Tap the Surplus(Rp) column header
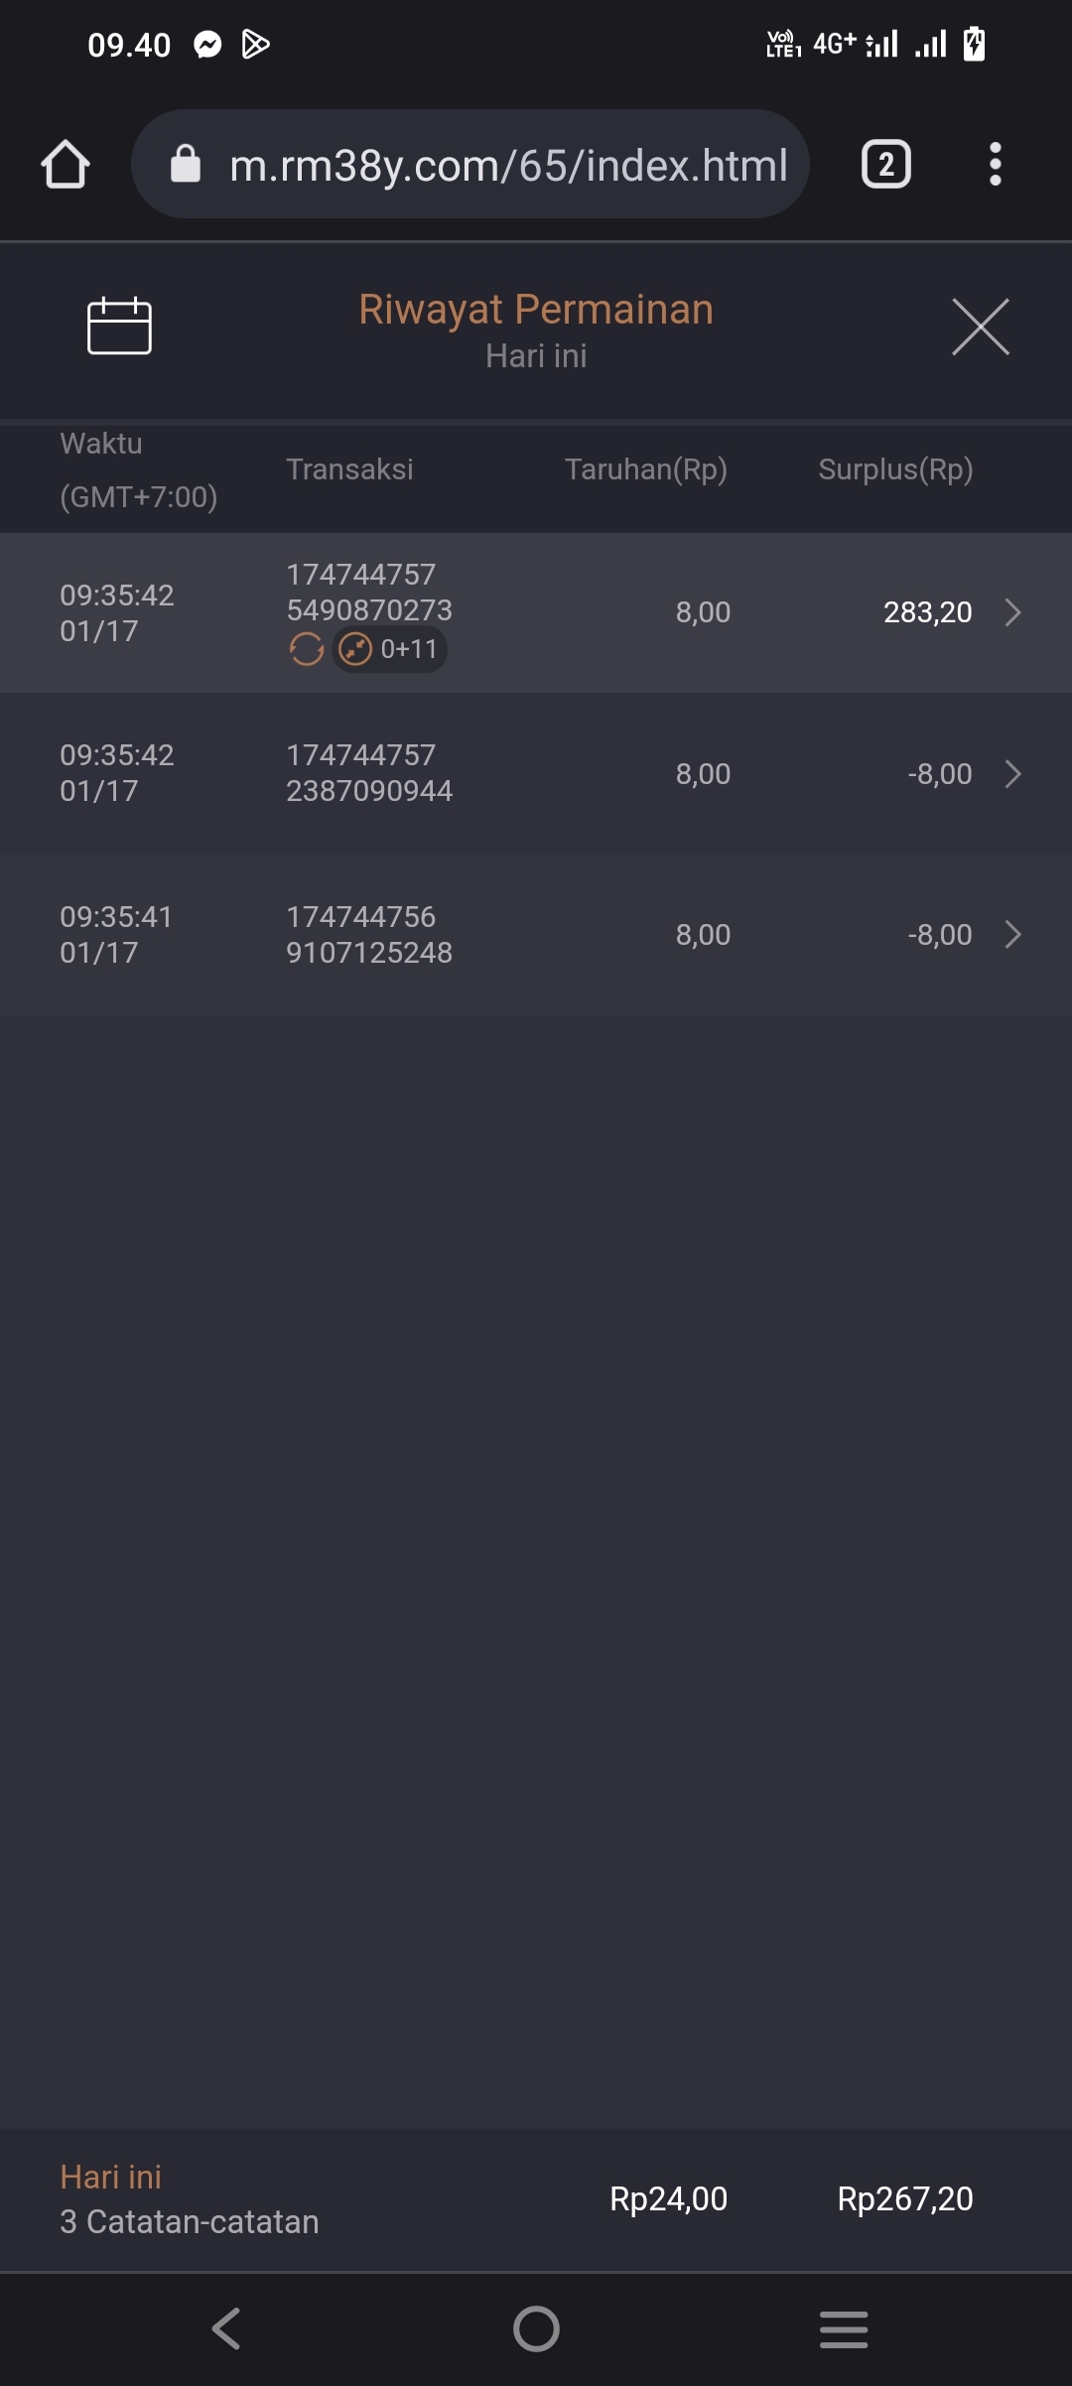The image size is (1072, 2386). (895, 469)
